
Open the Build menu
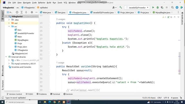(49, 3)
